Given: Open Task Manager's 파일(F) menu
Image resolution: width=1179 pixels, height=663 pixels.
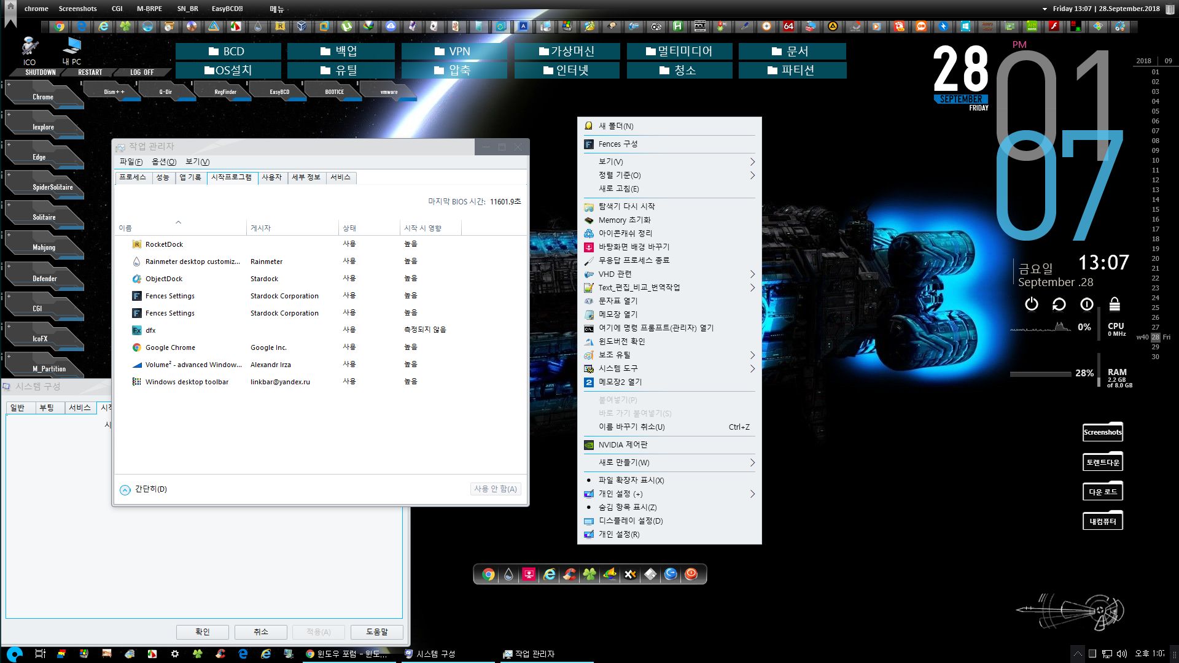Looking at the screenshot, I should coord(131,162).
